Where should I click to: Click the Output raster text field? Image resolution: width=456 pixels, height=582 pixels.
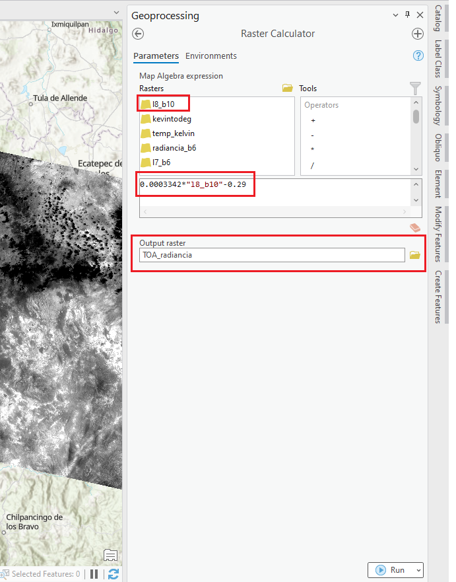[272, 255]
